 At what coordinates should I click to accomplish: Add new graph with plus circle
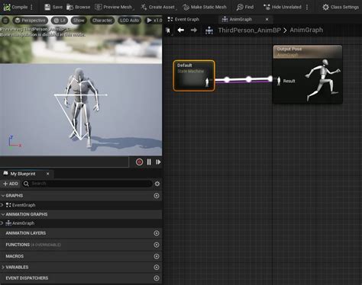(x=157, y=196)
